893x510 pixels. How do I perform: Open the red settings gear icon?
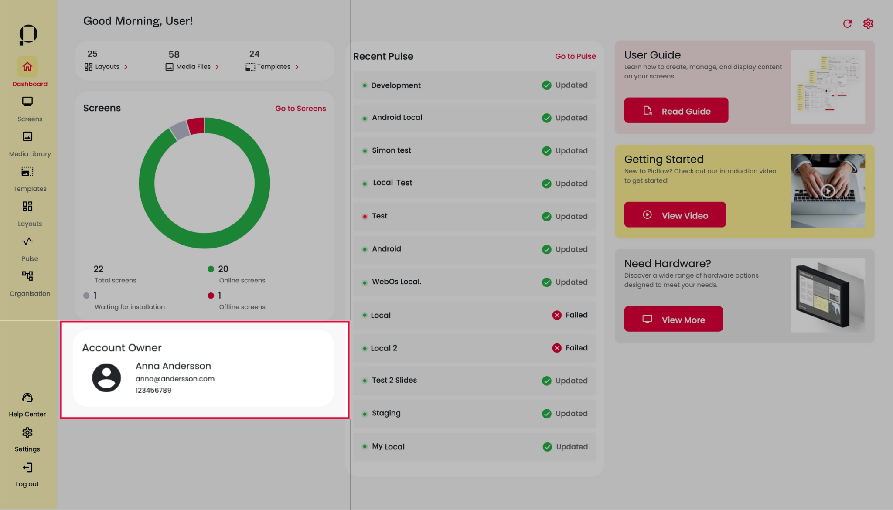tap(868, 24)
